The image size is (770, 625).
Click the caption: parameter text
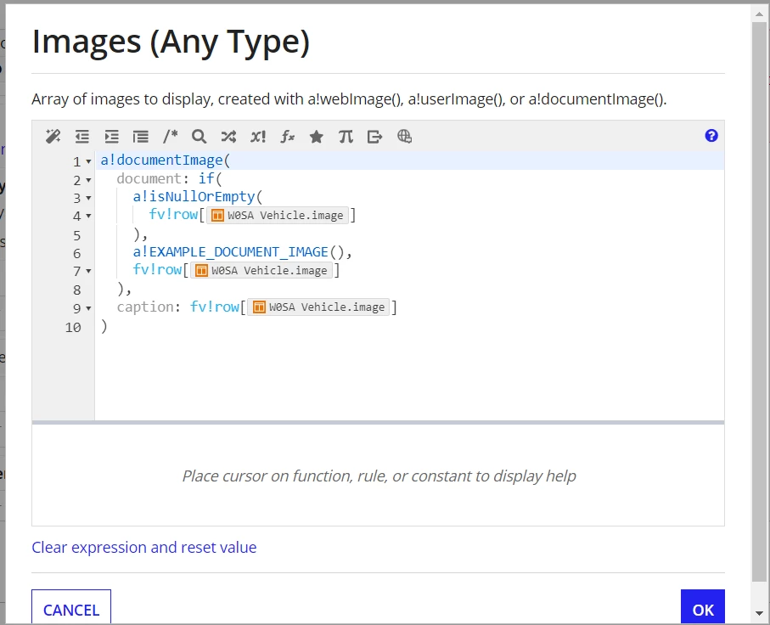[x=149, y=307]
